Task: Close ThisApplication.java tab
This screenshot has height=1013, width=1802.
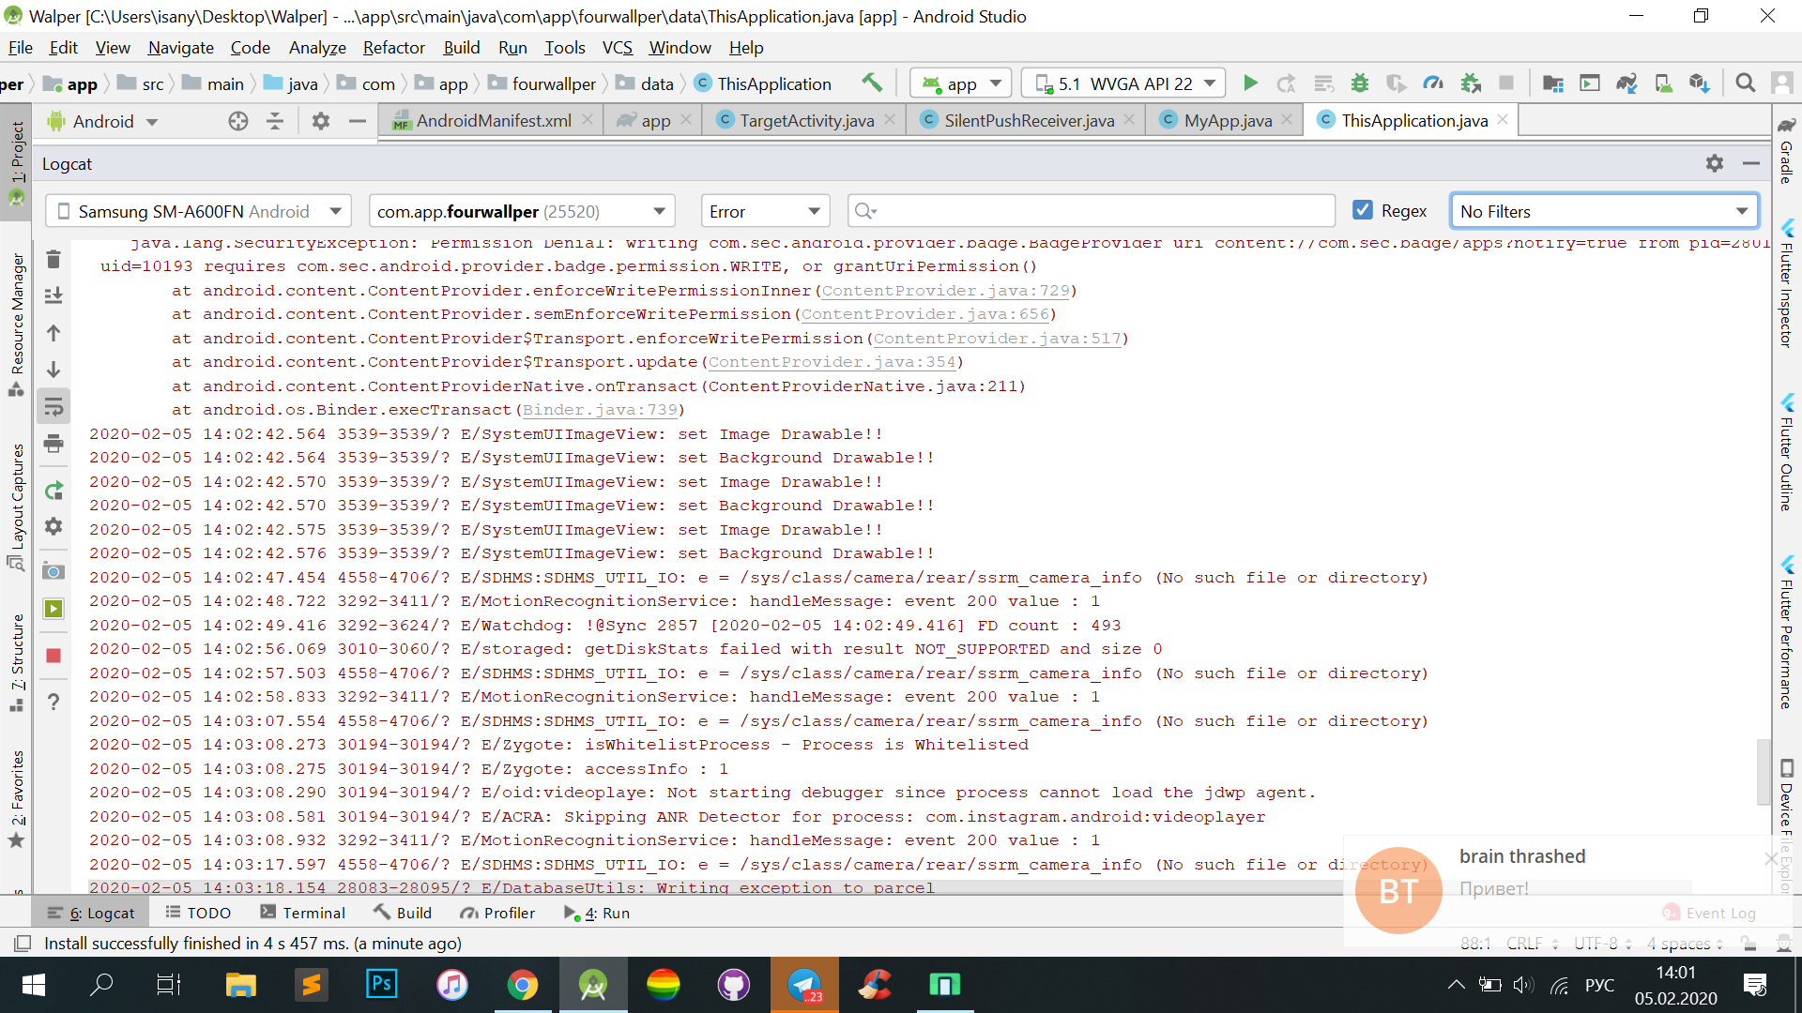Action: 1503,119
